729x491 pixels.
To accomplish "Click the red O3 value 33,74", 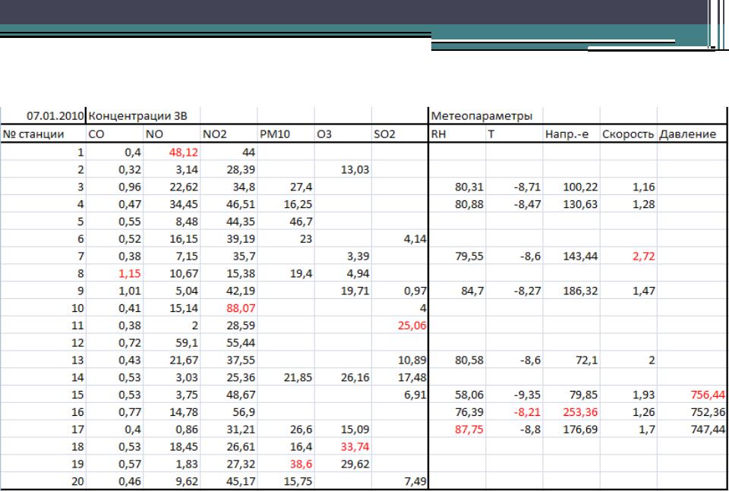I will point(355,447).
